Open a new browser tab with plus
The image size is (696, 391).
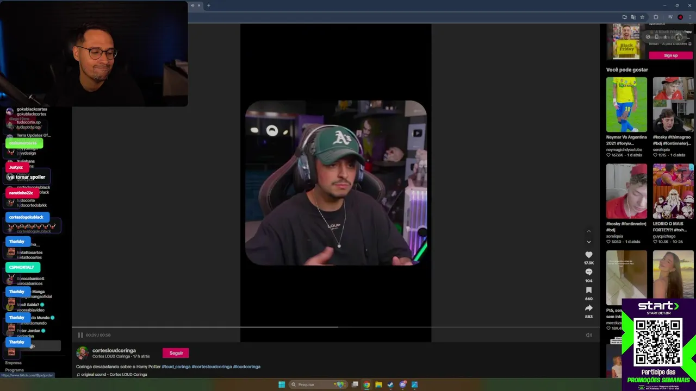[208, 5]
